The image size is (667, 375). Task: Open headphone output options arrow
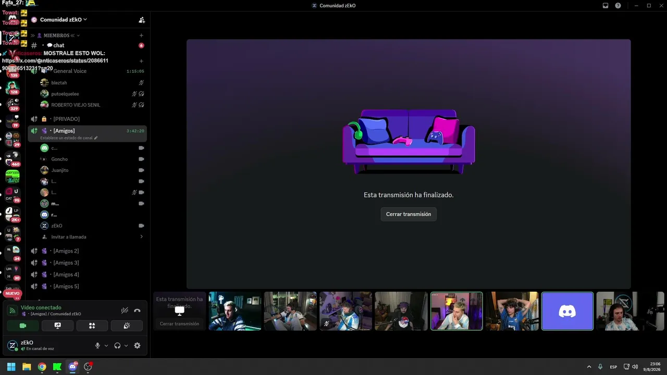coord(126,345)
